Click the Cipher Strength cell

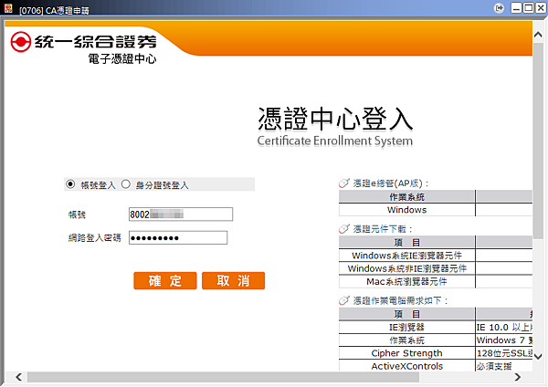(406, 353)
